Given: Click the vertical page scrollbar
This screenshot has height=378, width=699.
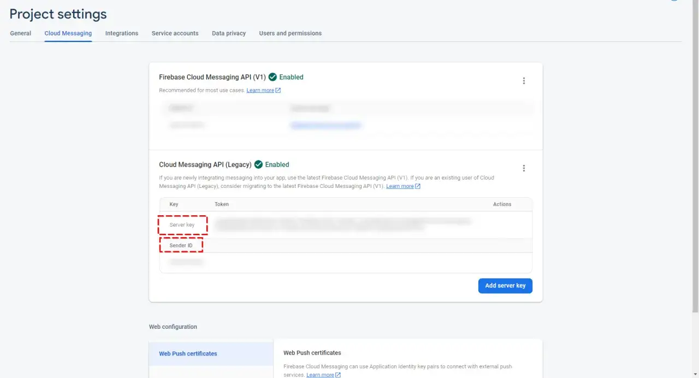Looking at the screenshot, I should click(695, 164).
